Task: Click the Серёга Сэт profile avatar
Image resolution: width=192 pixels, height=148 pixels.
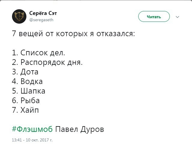Action: pyautogui.click(x=19, y=16)
